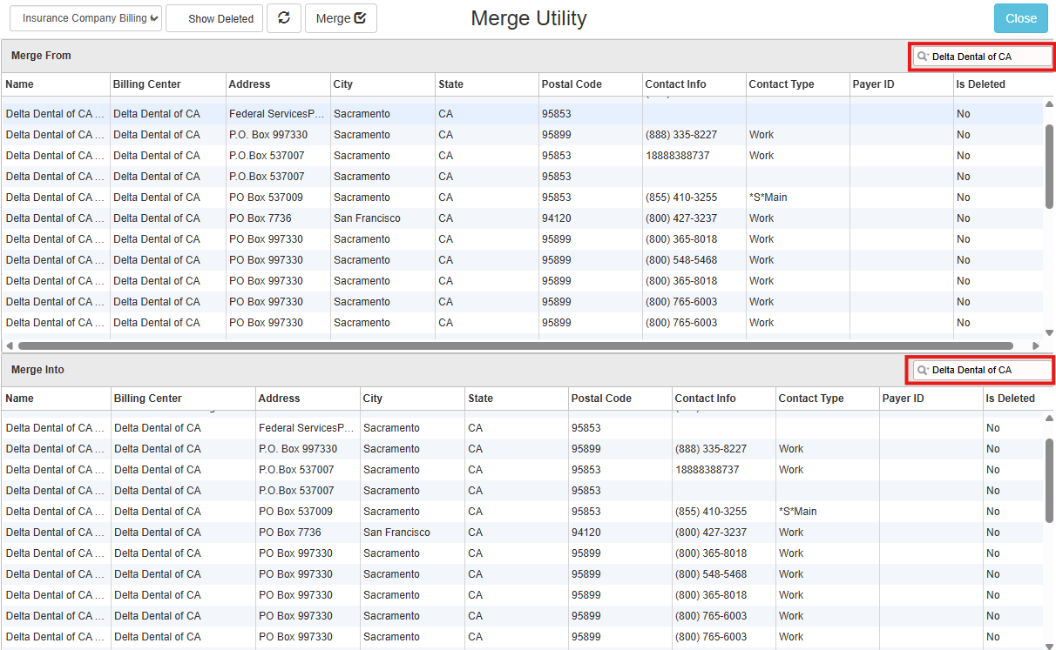Select Merge Into row with Federal ServicesP address
The image size is (1056, 650).
click(522, 428)
